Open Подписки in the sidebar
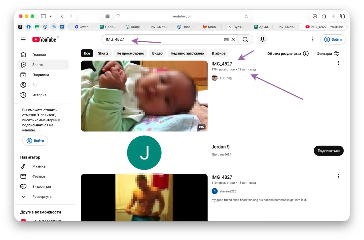Viewport: 364px width, 240px height. [43, 75]
